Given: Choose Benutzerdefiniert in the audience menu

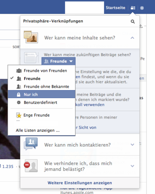Looking at the screenshot, I should [x=42, y=102].
